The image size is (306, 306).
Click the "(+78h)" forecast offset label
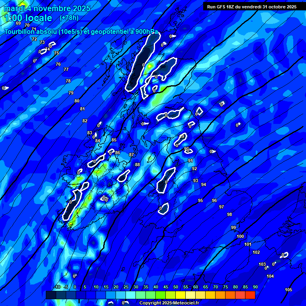coord(69,18)
